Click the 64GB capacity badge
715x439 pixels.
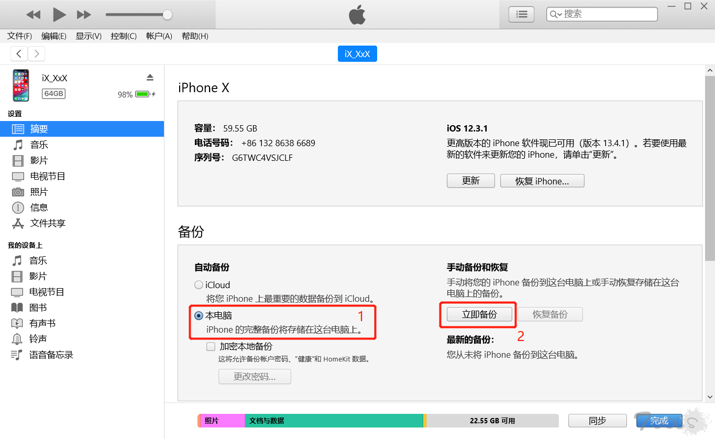click(x=54, y=94)
